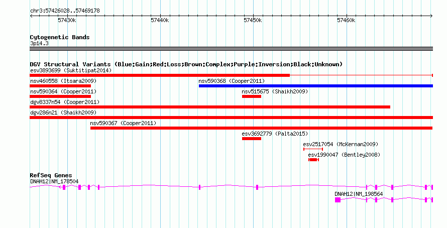Open variant label nsv590367 (Cooper2011)
447x228 pixels.
tap(123, 123)
